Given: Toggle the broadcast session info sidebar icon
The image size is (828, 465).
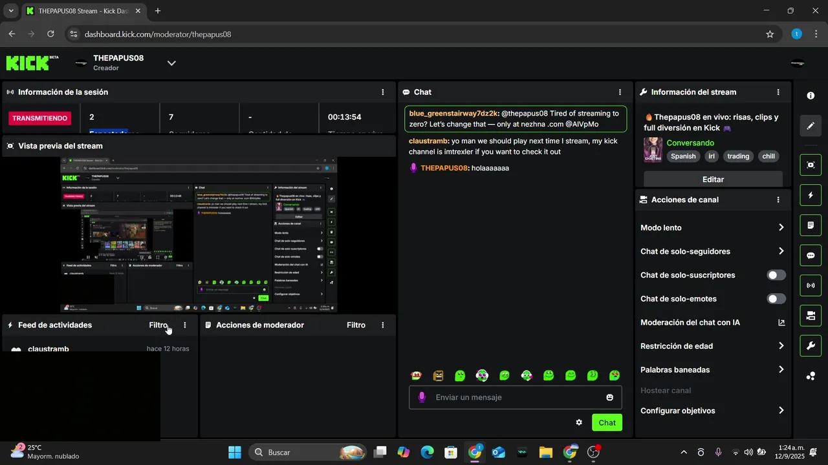Looking at the screenshot, I should [x=811, y=285].
